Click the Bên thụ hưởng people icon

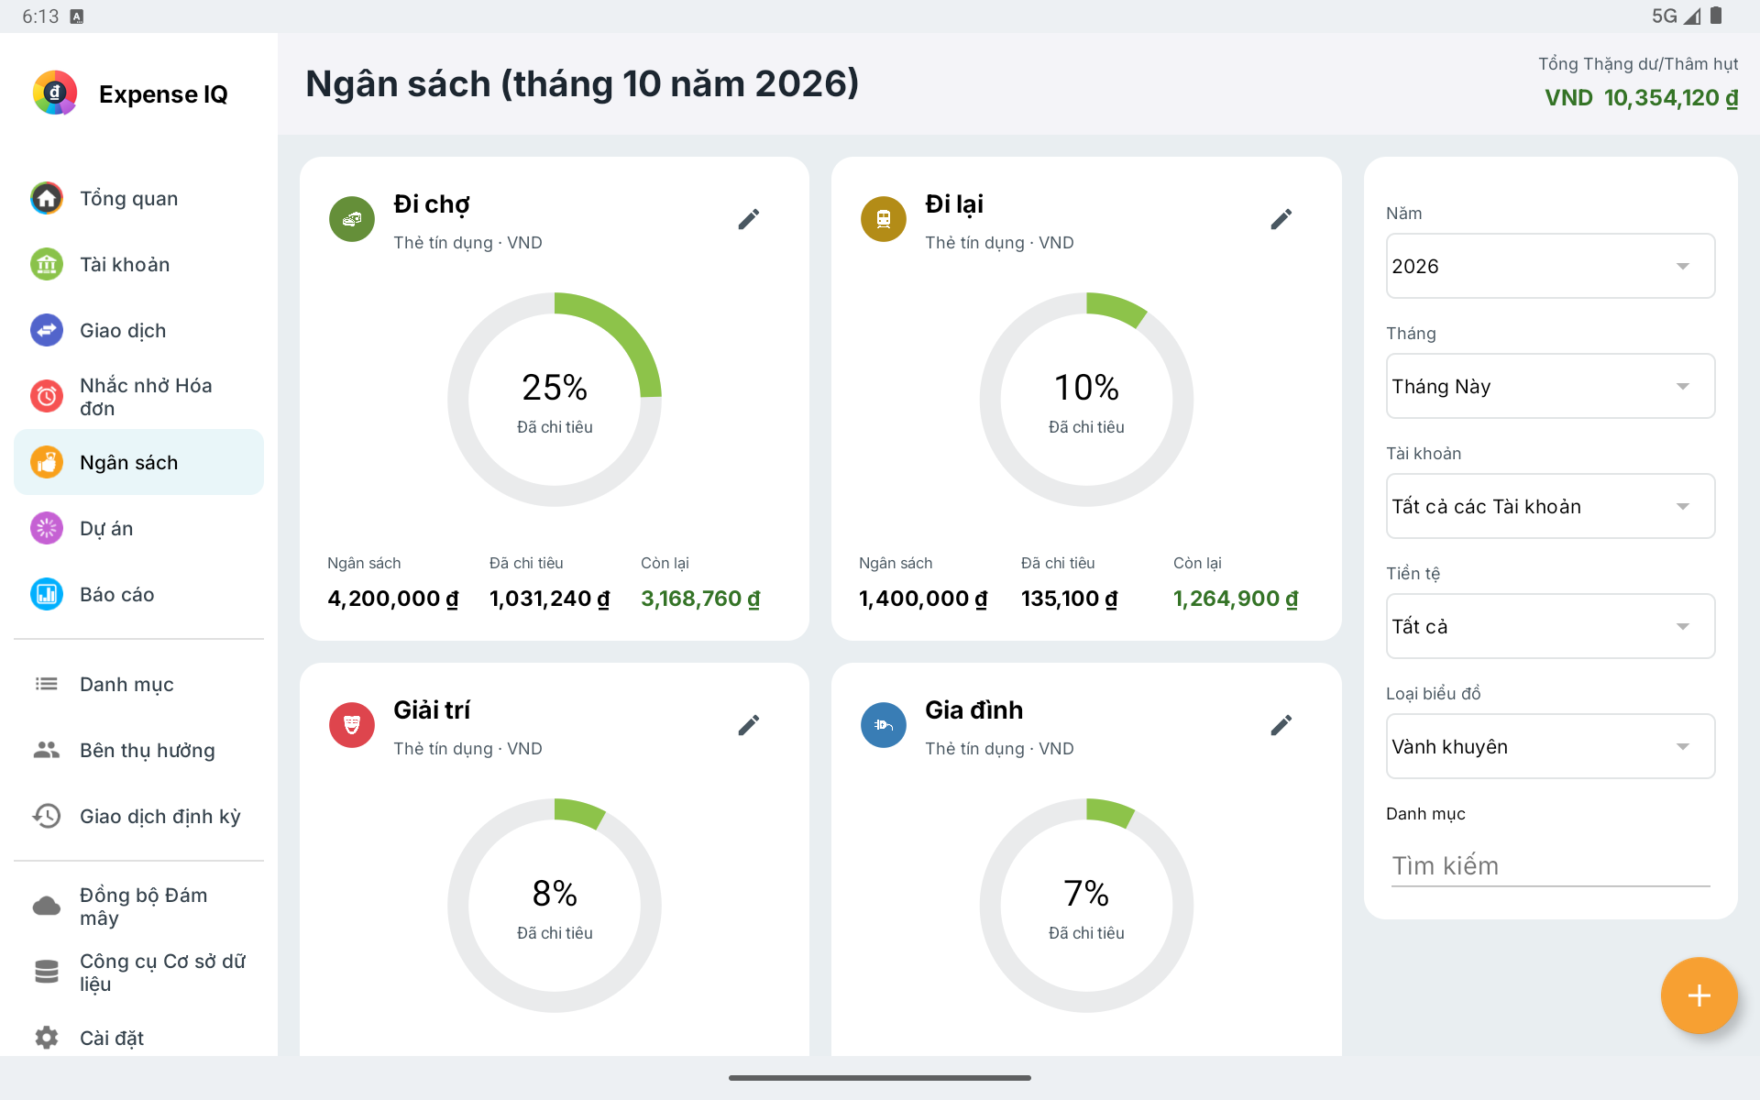click(47, 750)
